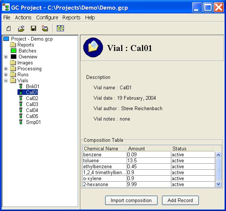Click the blue Project Demo.gcp icon

(x=6, y=39)
